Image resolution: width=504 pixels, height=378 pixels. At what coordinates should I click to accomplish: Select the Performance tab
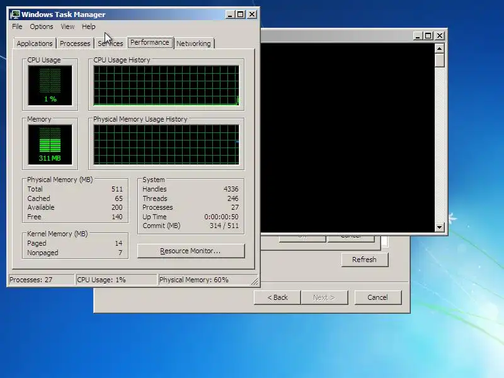(150, 42)
